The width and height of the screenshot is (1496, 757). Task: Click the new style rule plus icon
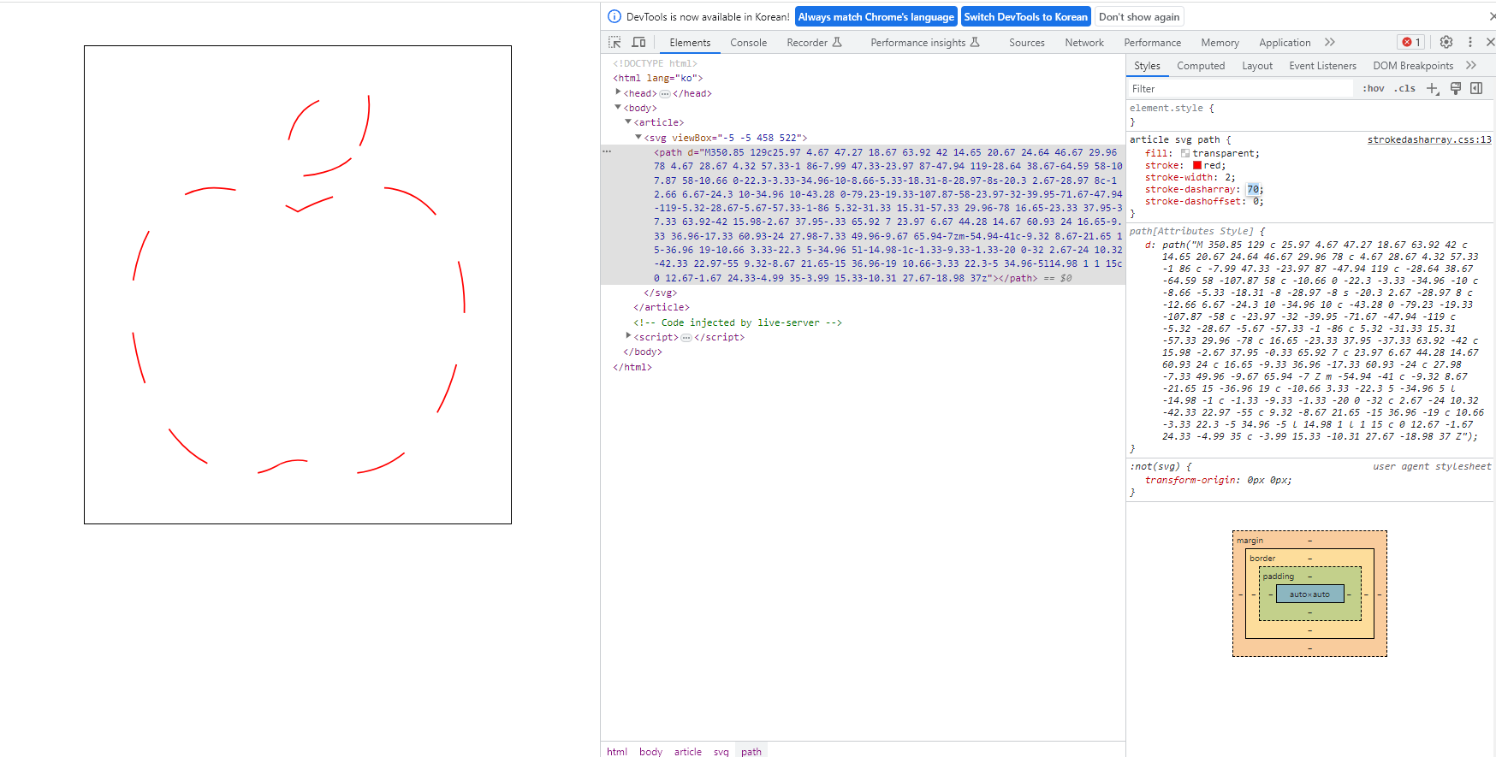1433,88
